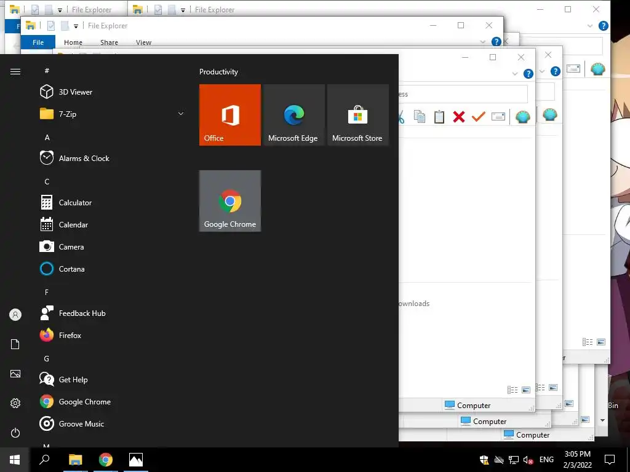
Task: Switch frontmost Explorer window to large thumbnails view
Action: 526,390
